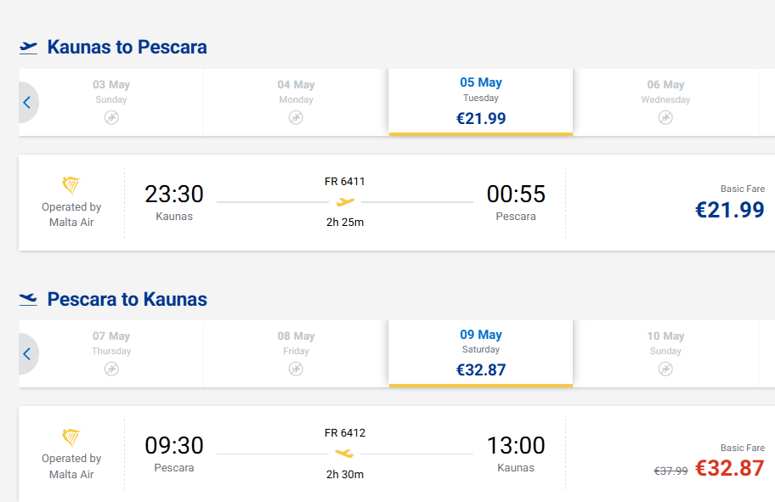Select the 09 May Saturday date tab

coord(481,353)
